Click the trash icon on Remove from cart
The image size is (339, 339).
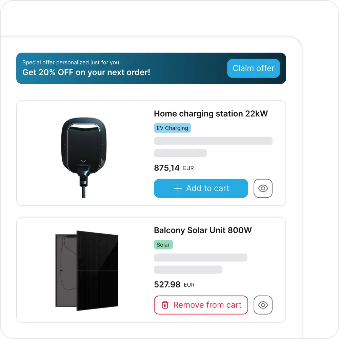(165, 305)
